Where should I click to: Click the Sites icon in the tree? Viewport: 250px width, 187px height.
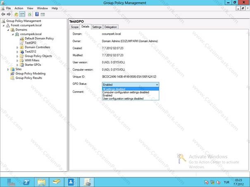tap(12, 69)
